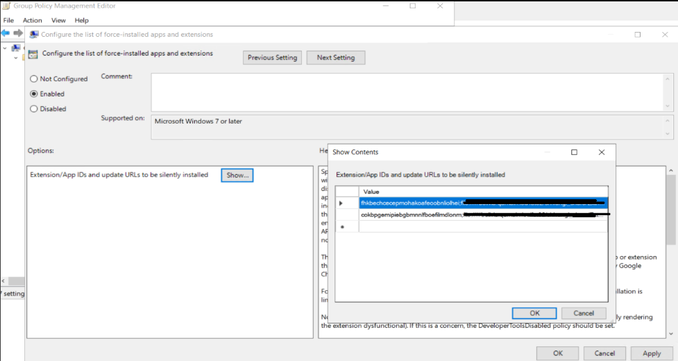
Task: Select the Not Configured radio button
Action: tap(34, 78)
